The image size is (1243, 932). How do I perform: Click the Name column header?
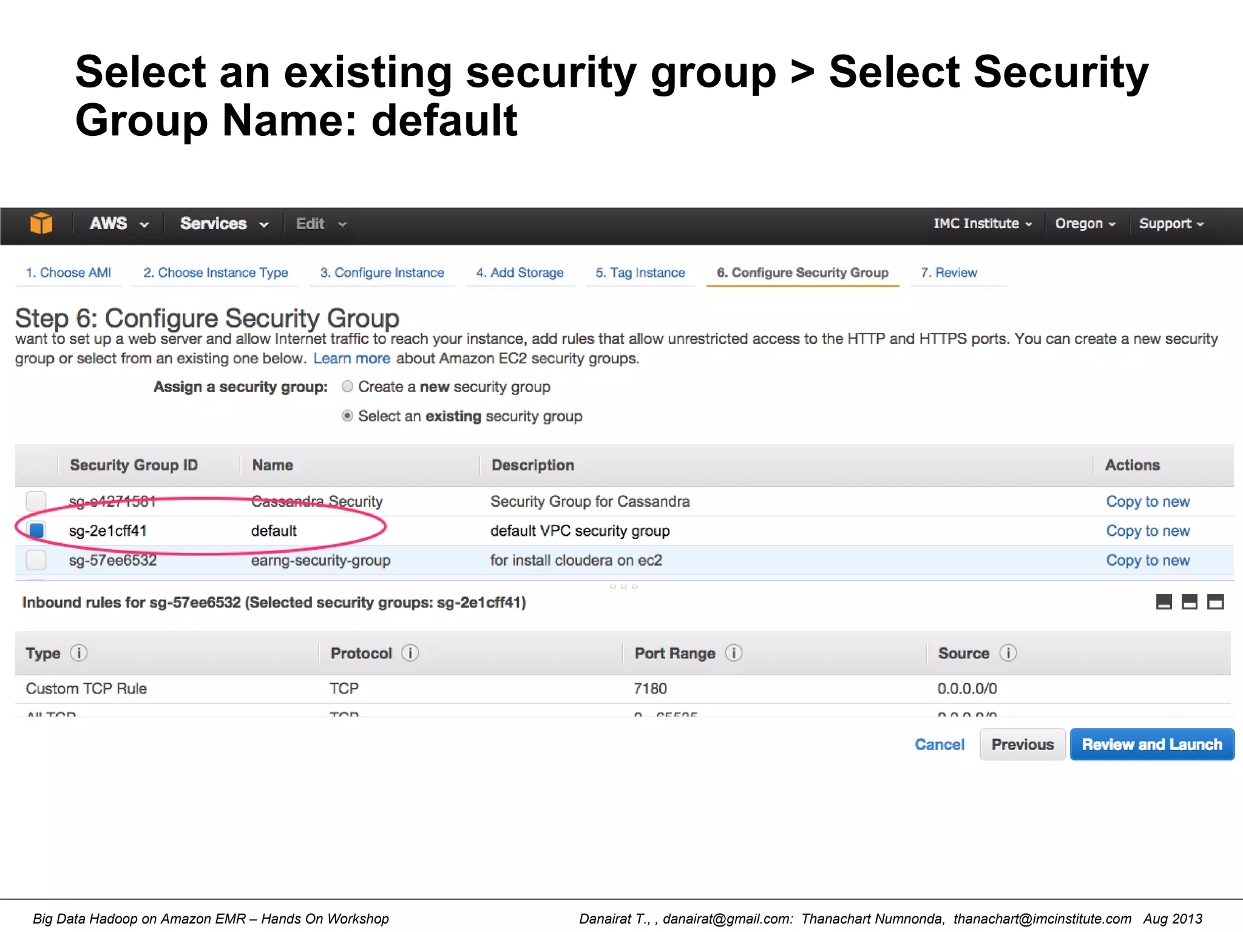coord(273,465)
